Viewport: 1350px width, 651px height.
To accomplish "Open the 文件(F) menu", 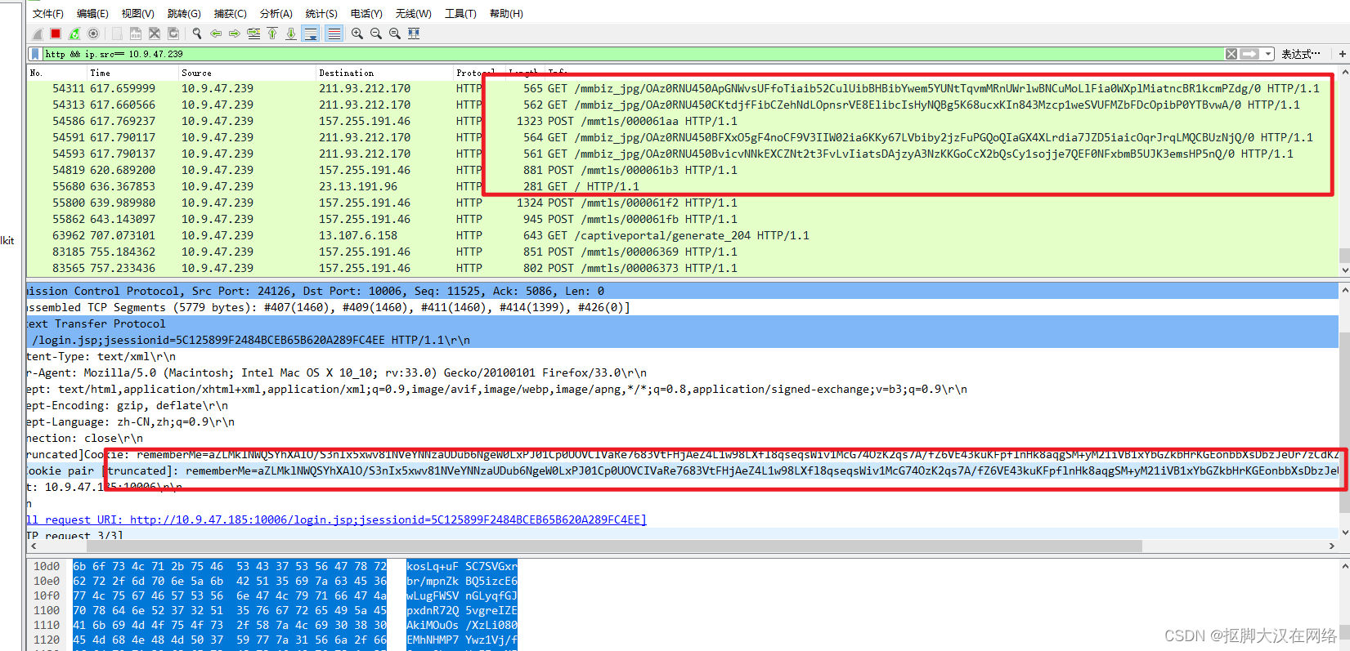I will 48,14.
